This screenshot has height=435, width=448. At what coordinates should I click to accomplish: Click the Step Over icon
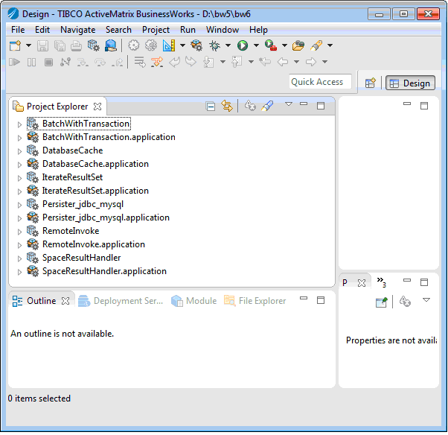pos(100,62)
